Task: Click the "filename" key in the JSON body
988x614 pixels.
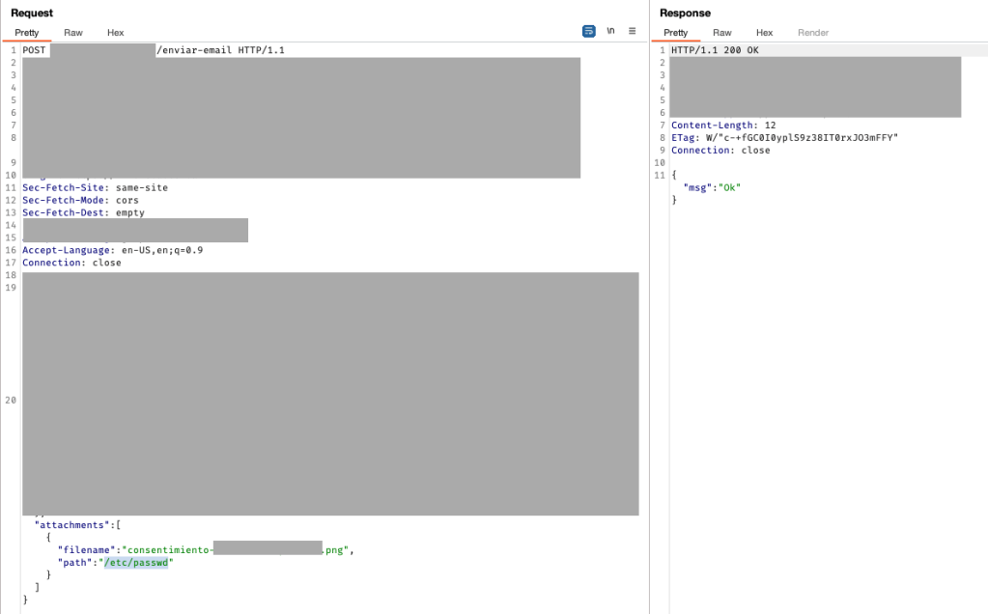Action: 86,550
